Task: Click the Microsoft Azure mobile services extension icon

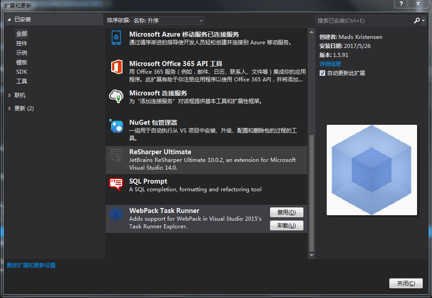Action: [x=117, y=38]
